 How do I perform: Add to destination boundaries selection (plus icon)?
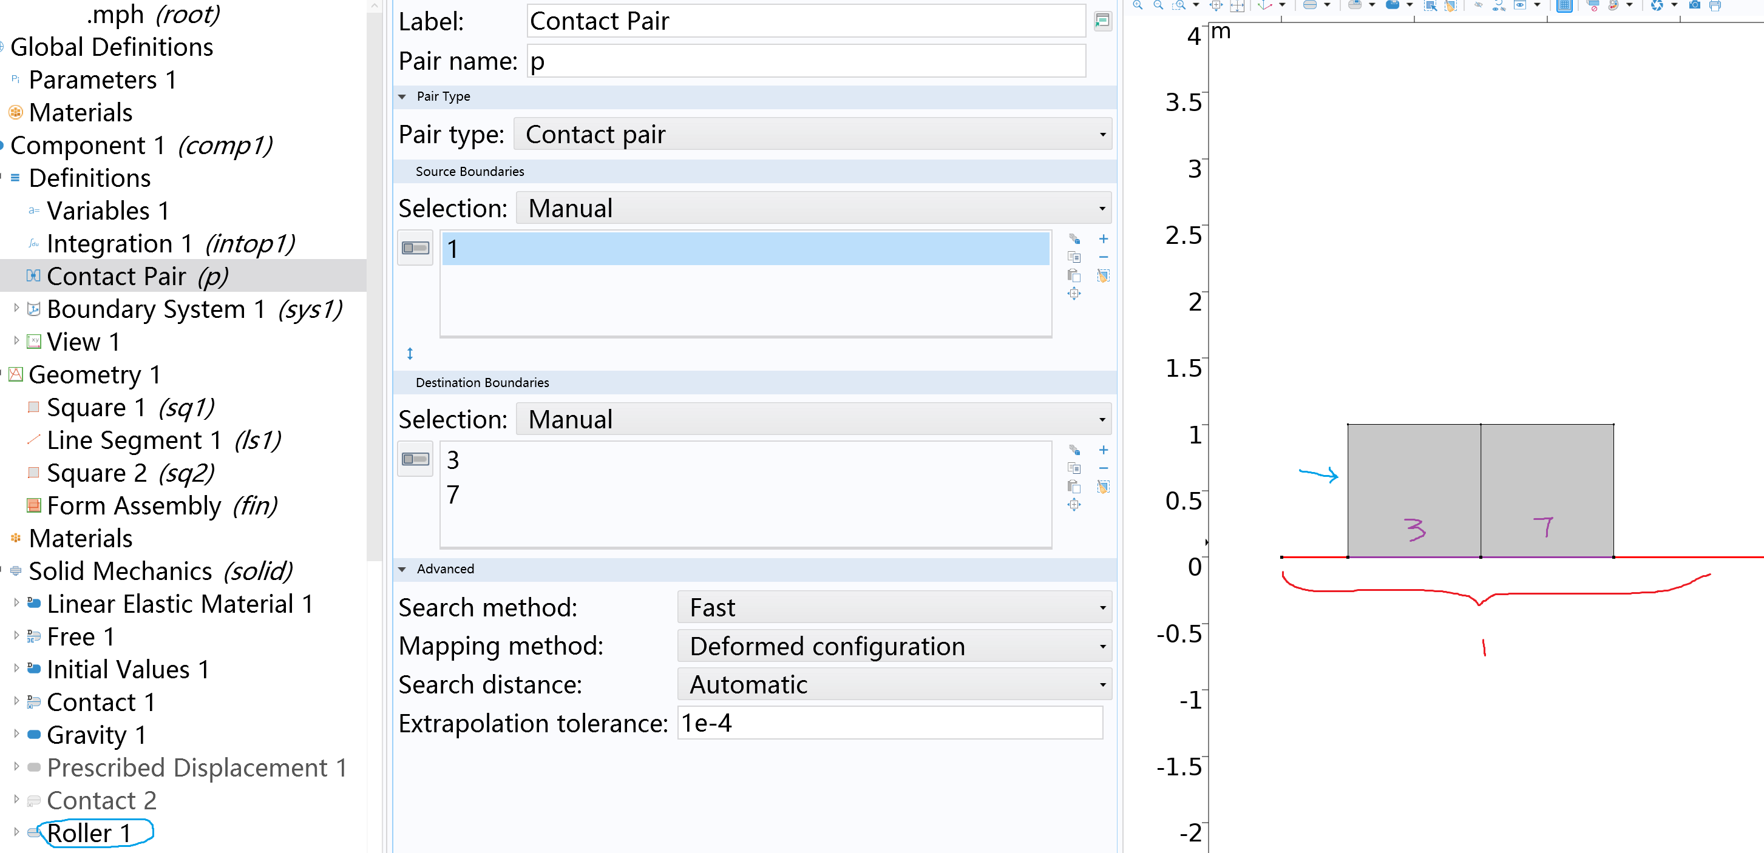coord(1103,450)
